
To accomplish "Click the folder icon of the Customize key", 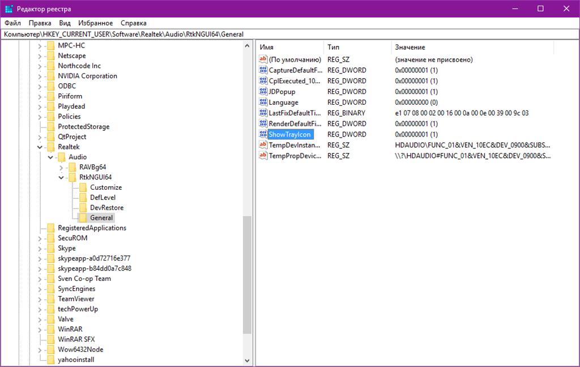I will click(x=83, y=187).
